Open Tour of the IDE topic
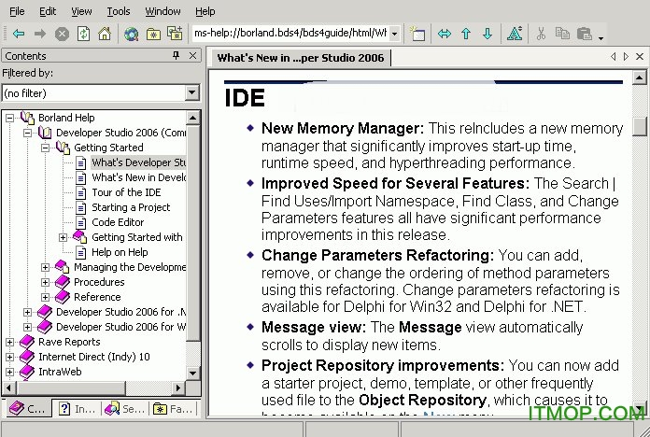Image resolution: width=650 pixels, height=437 pixels. tap(126, 192)
